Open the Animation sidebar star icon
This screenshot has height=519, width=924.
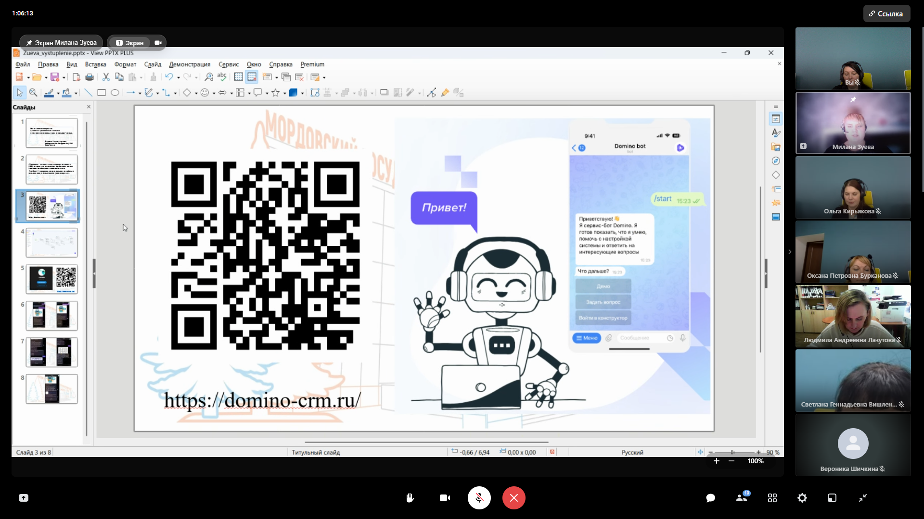click(x=776, y=203)
